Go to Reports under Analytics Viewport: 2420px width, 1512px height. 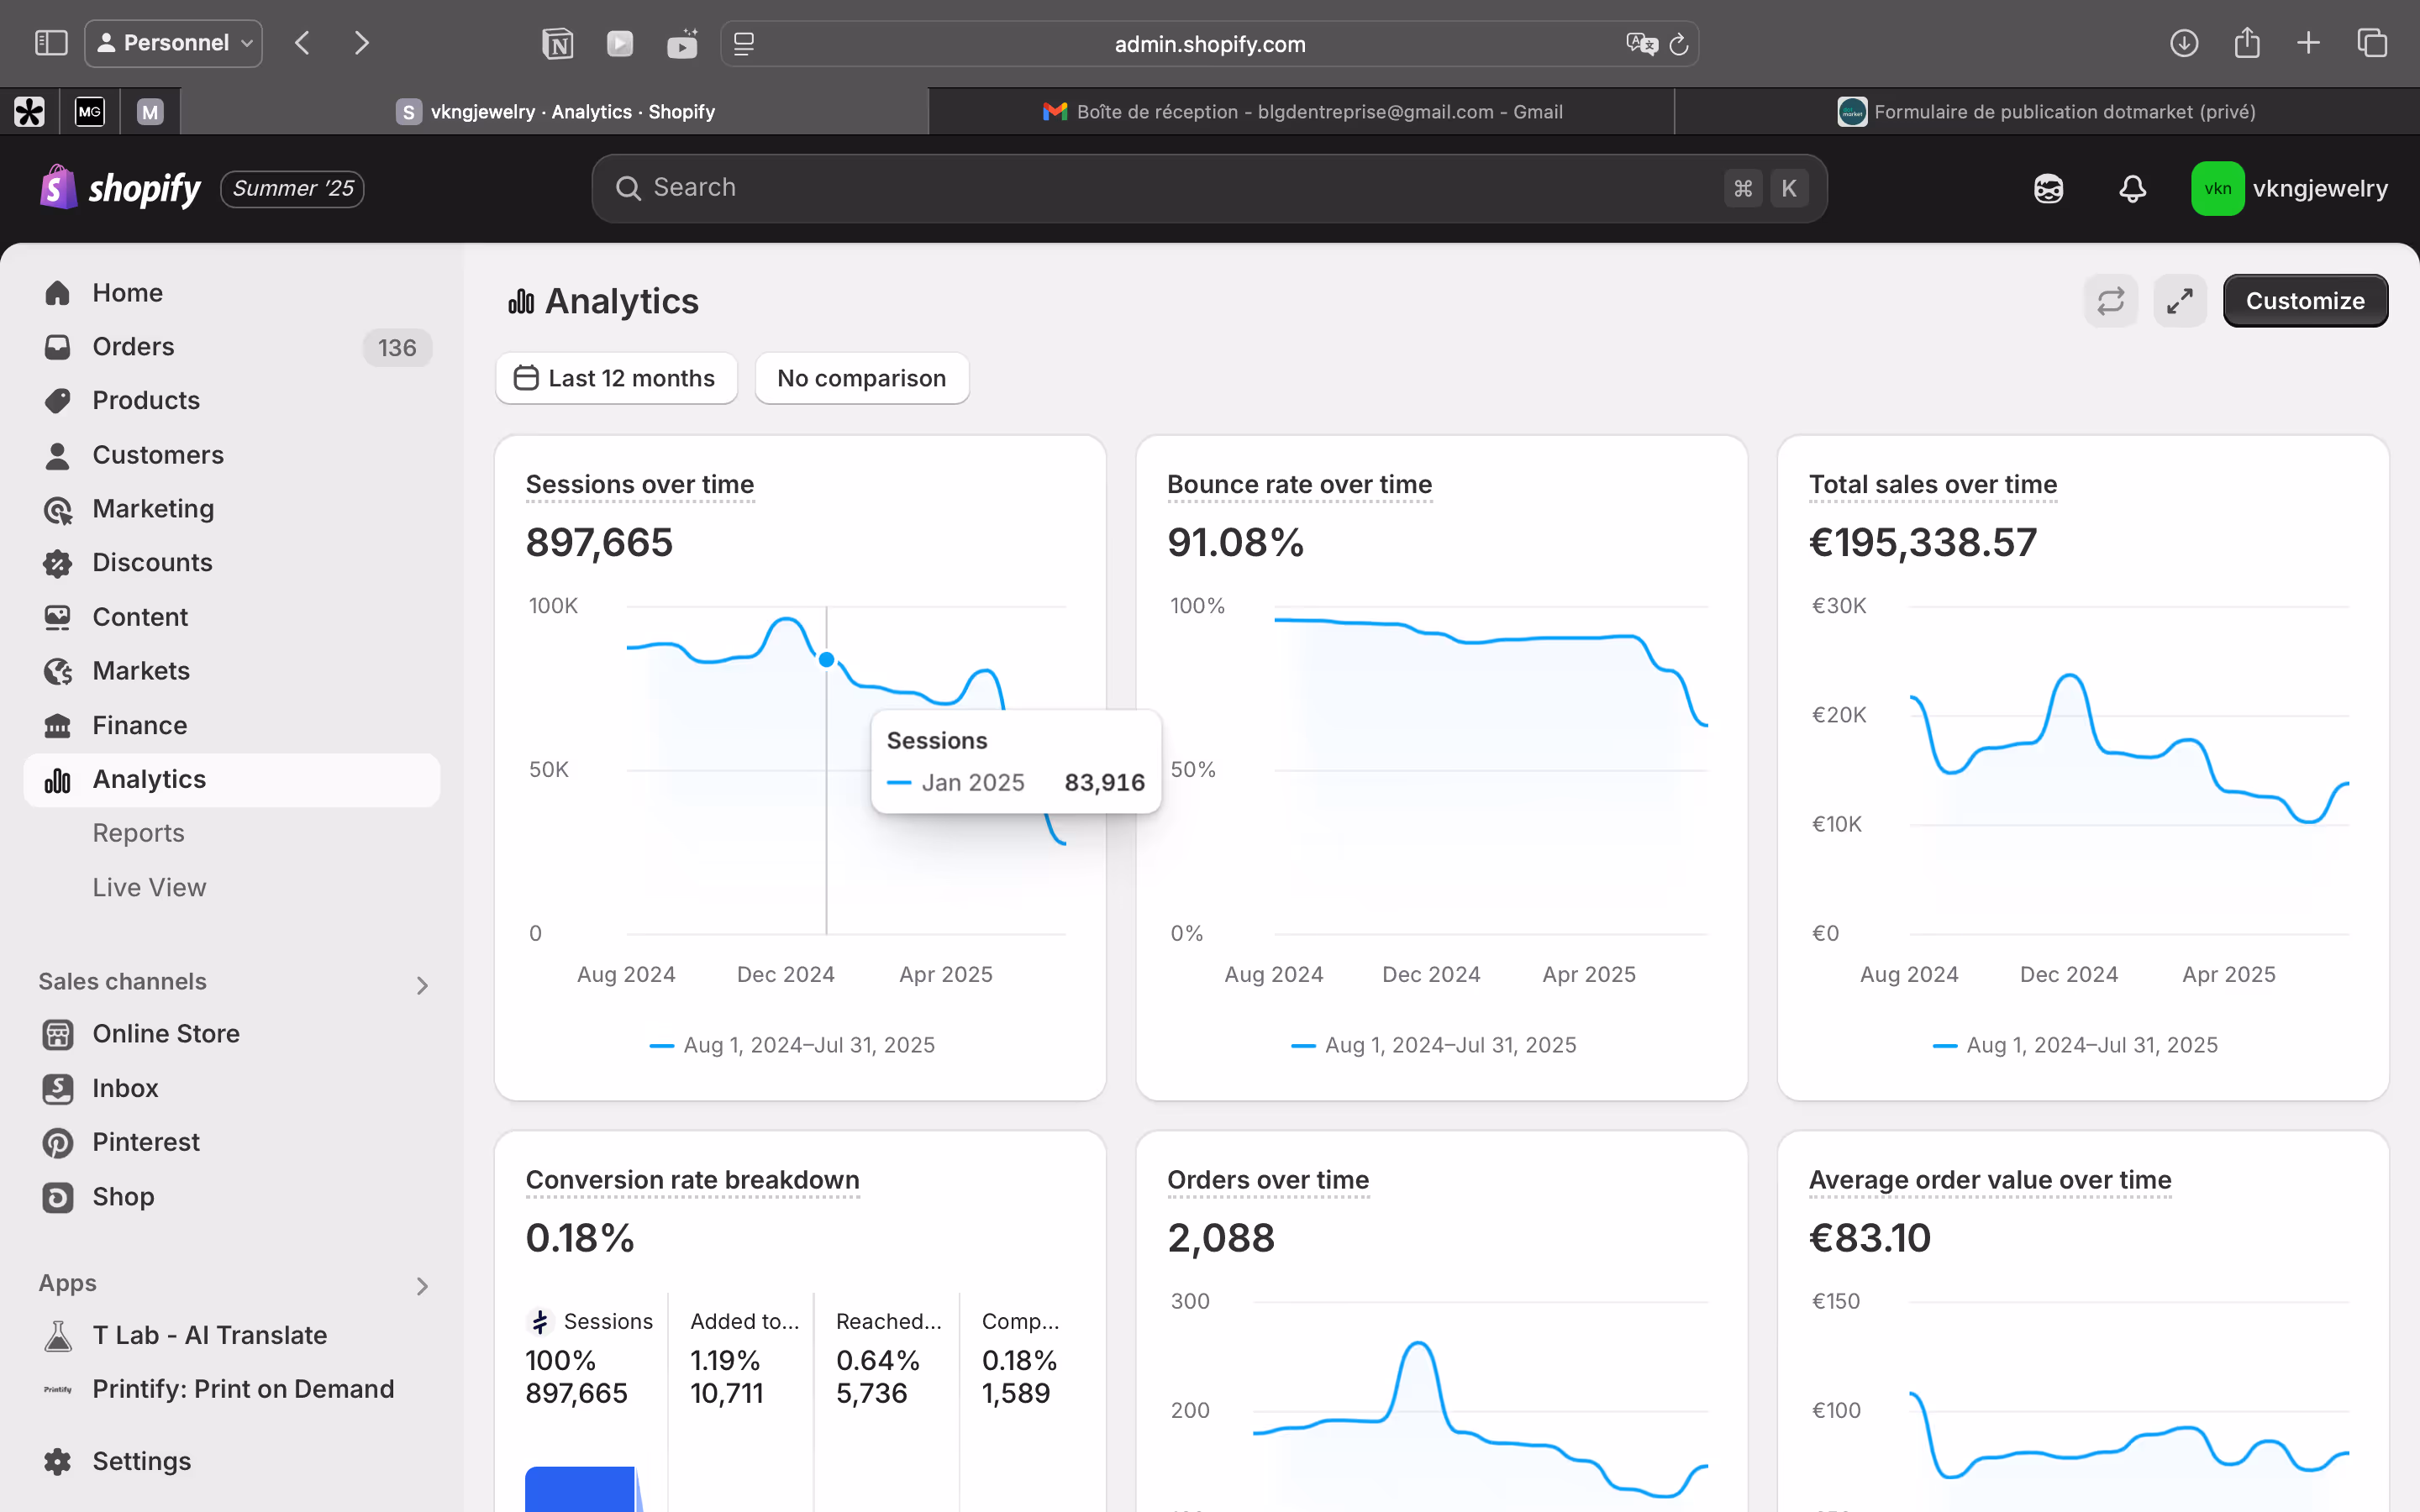click(x=138, y=832)
